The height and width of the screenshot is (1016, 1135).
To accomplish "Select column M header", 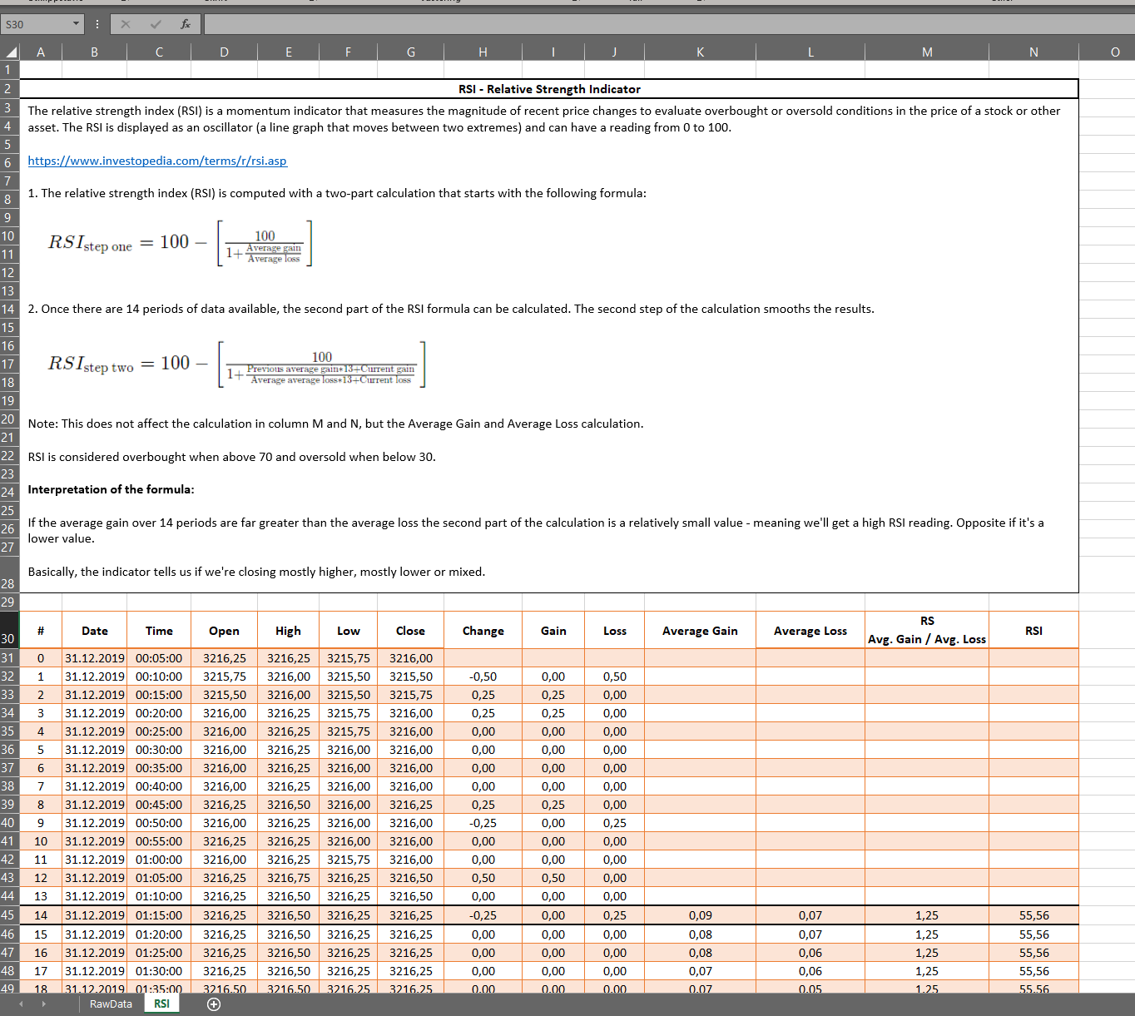I will click(x=927, y=52).
